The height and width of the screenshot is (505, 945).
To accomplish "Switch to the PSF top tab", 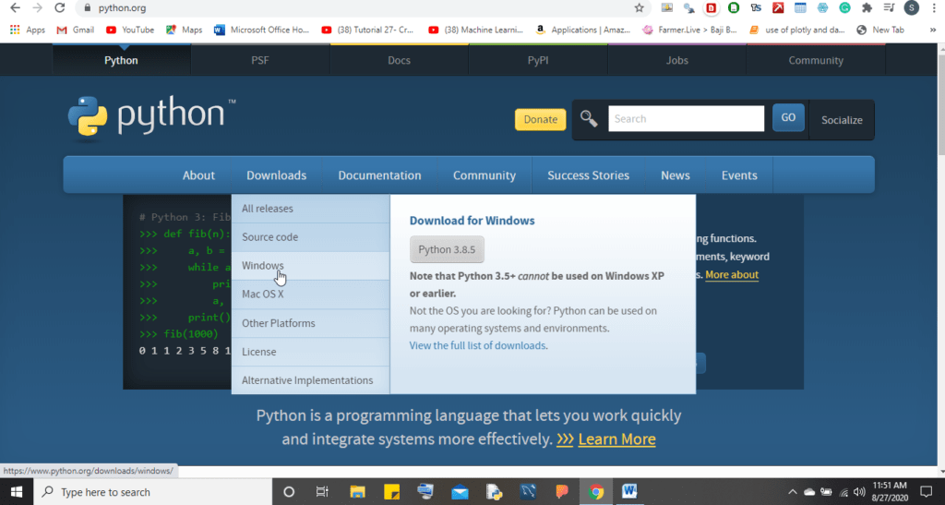I will click(x=259, y=60).
